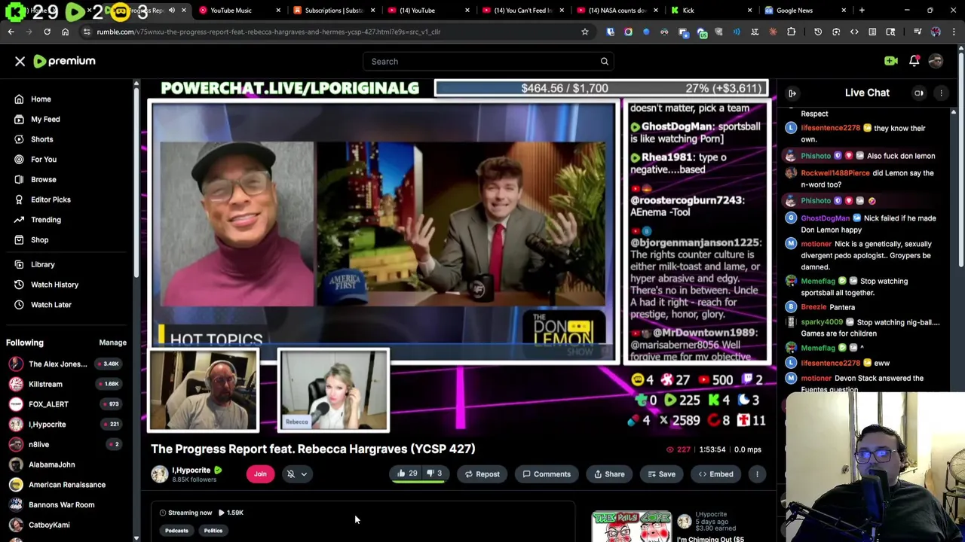The width and height of the screenshot is (965, 542).
Task: Open the video's three-dot more menu
Action: pyautogui.click(x=757, y=473)
